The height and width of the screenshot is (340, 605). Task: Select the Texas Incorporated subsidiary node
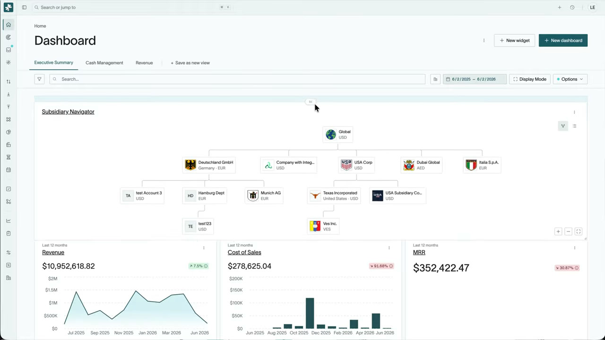point(334,196)
